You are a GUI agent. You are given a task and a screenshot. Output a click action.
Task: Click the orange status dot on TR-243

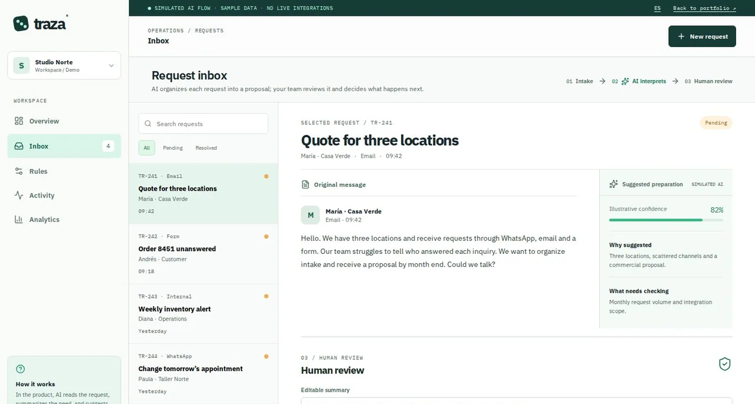click(x=267, y=296)
